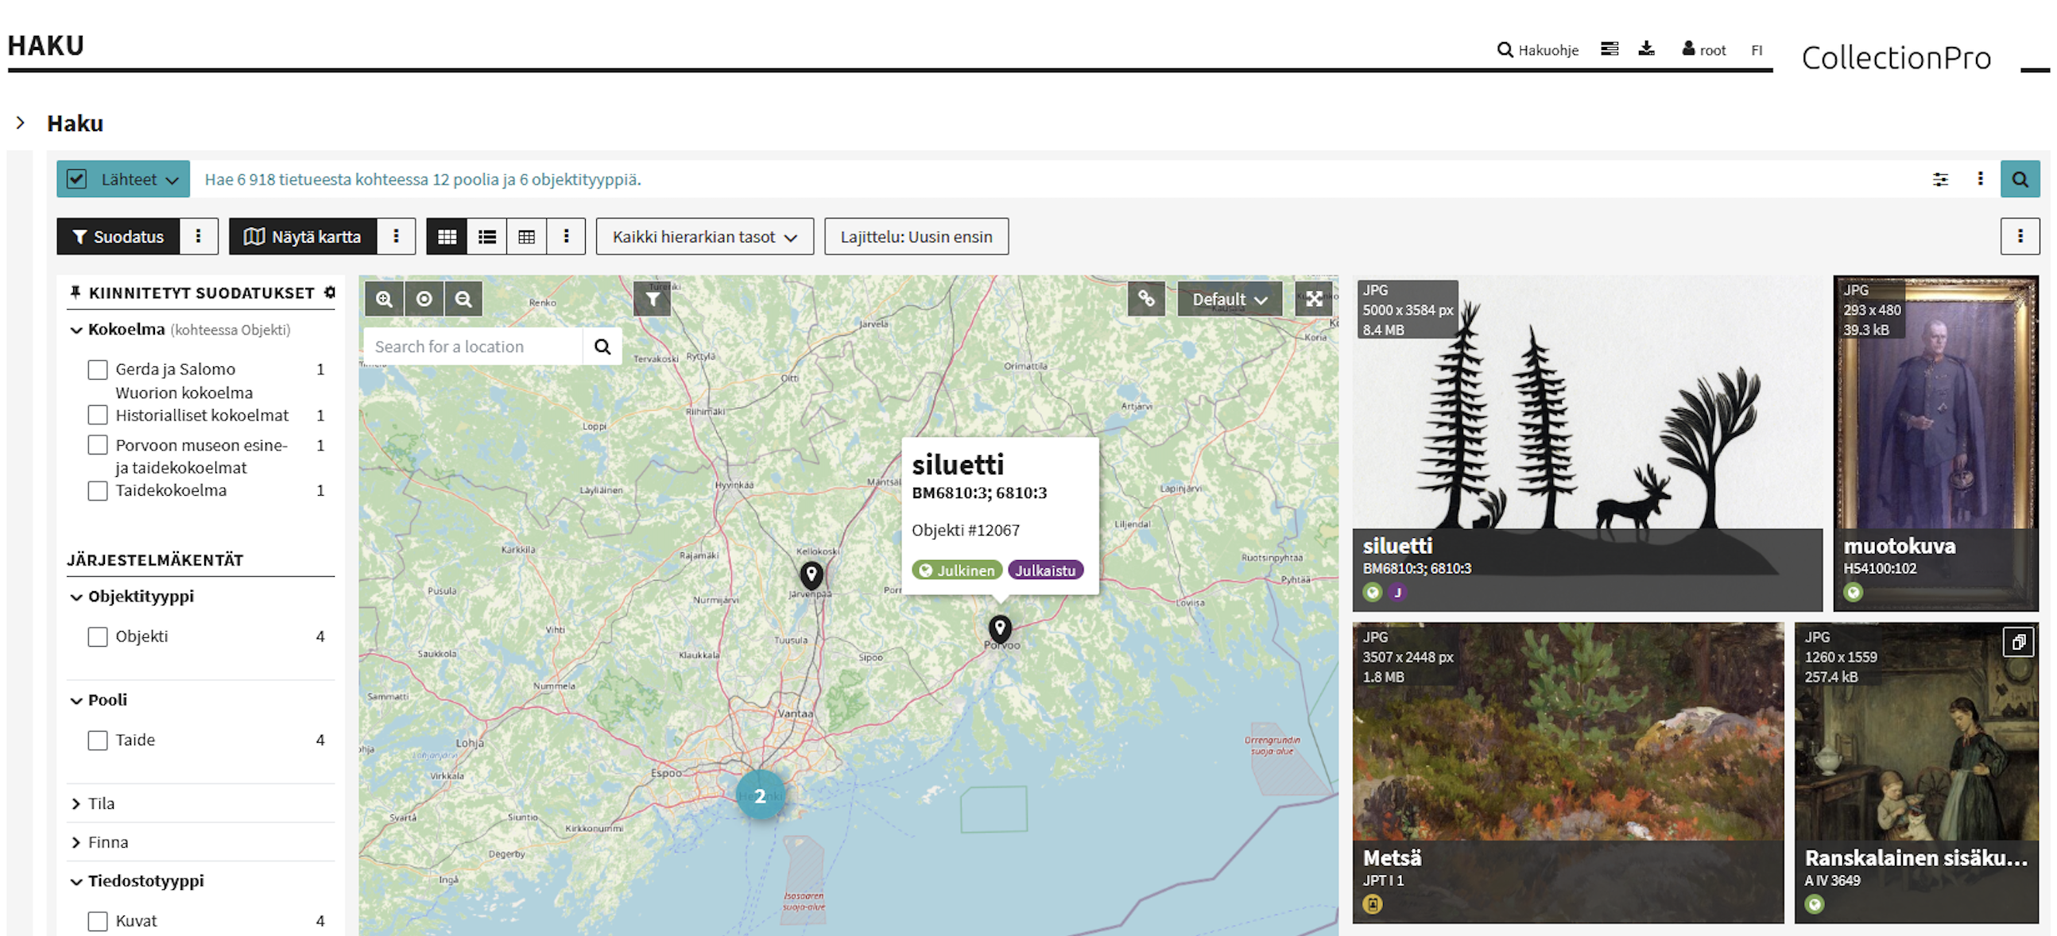Open Ranskalainen sisäku... result thumbnail
This screenshot has width=2057, height=936.
point(1916,772)
